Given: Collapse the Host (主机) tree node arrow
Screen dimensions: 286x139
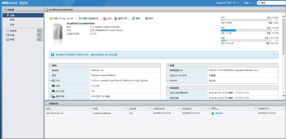Looking at the screenshot, I should tap(5, 15).
